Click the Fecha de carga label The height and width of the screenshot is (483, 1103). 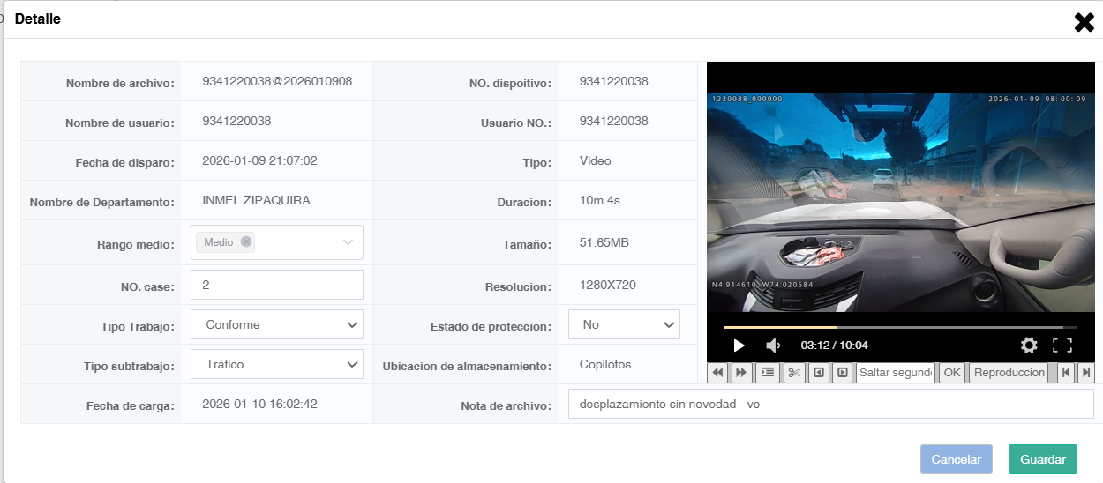pyautogui.click(x=130, y=405)
